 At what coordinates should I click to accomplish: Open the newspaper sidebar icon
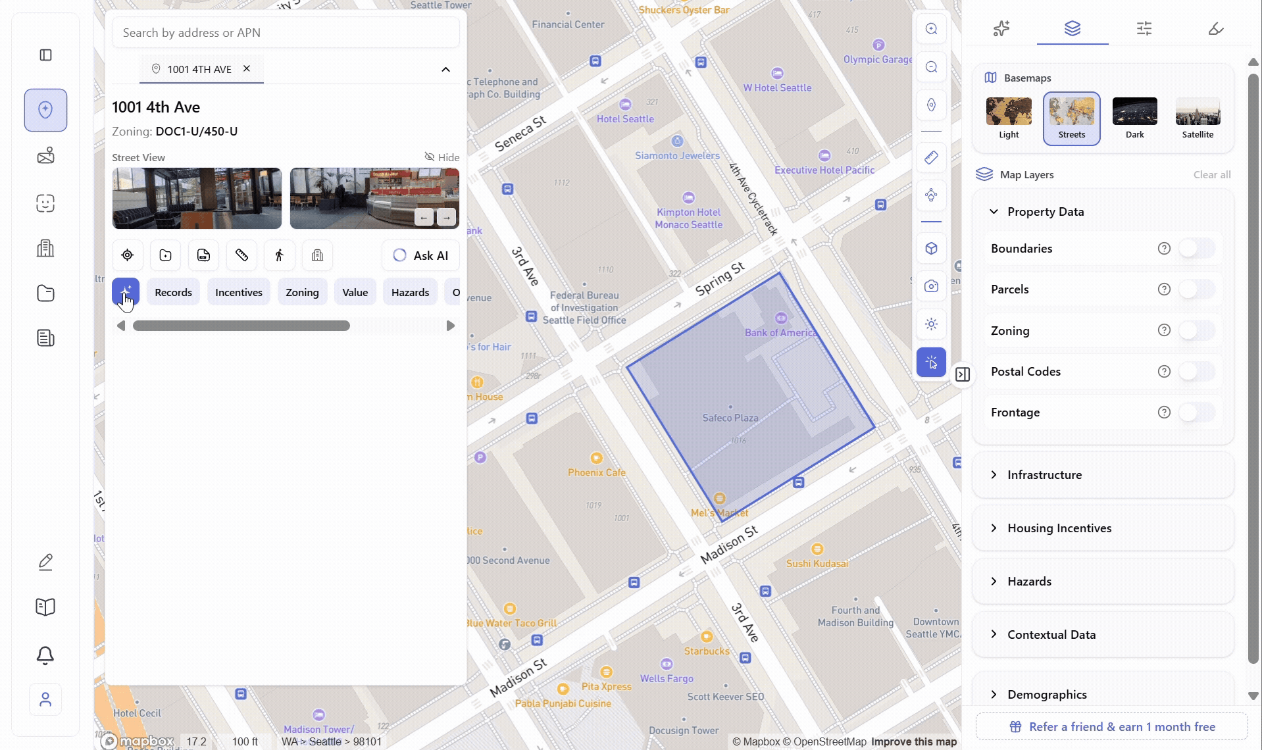tap(45, 338)
